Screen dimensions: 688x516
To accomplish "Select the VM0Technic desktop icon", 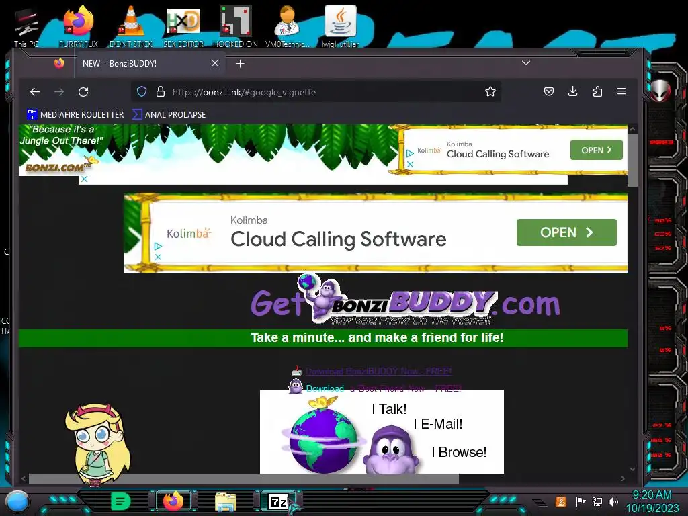I will coord(288,27).
